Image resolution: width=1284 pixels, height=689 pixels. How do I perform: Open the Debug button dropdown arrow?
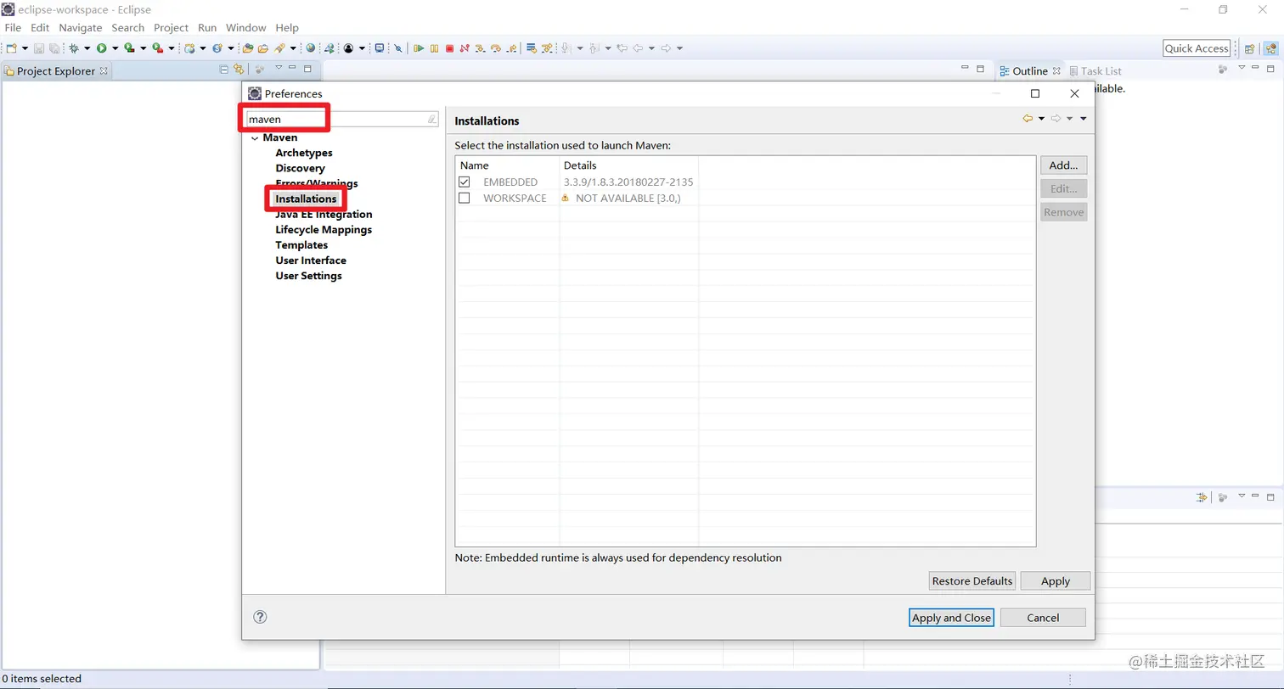point(87,48)
